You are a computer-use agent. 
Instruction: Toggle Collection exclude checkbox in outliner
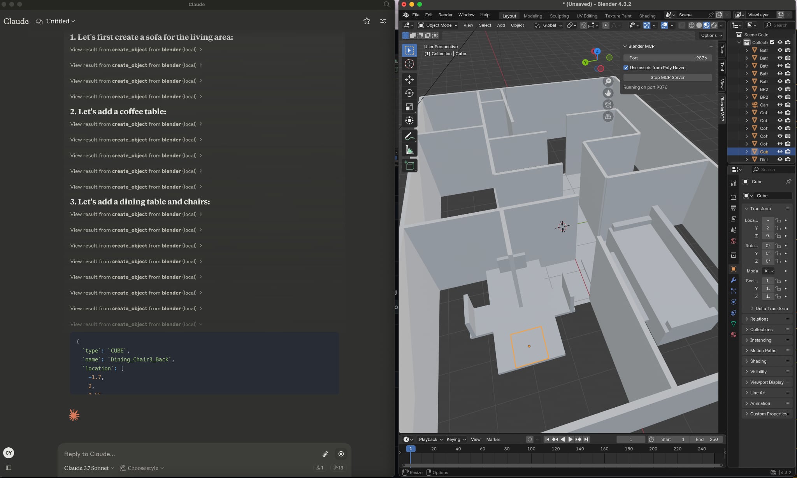click(x=772, y=42)
